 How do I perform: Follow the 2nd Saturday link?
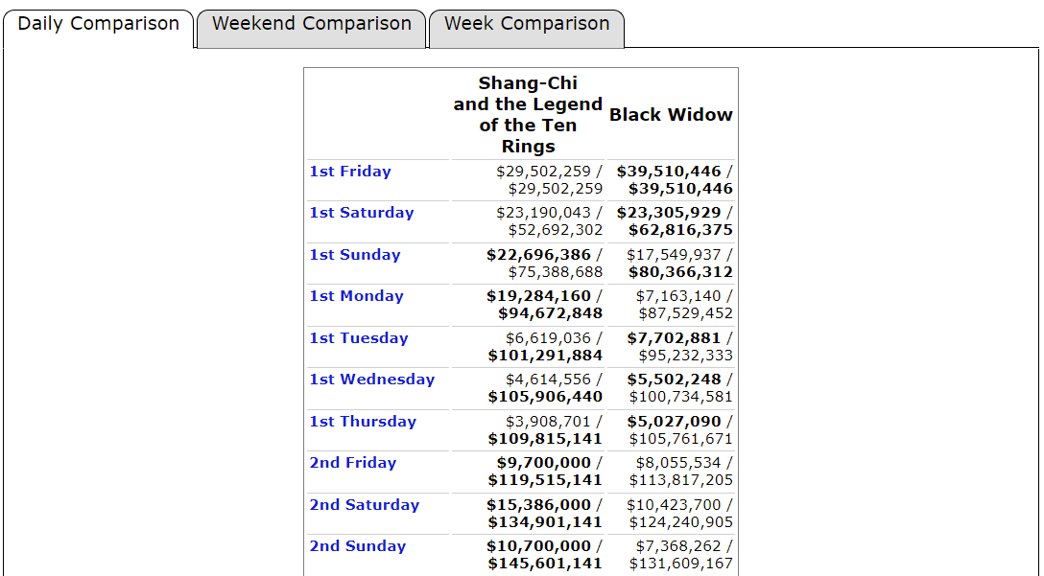(364, 505)
